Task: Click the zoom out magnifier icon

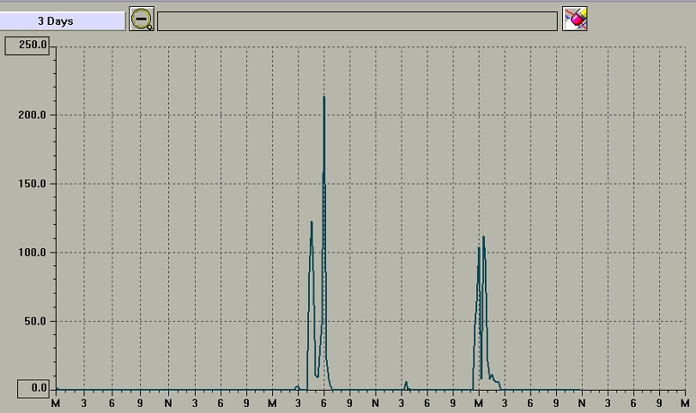Action: click(142, 19)
